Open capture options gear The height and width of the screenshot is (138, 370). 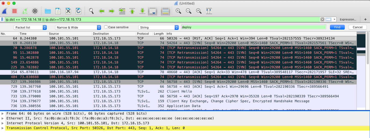[35, 11]
